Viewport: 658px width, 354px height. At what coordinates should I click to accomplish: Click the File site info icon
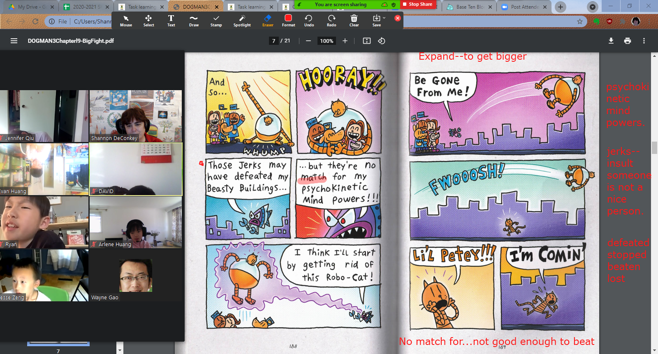(x=52, y=21)
